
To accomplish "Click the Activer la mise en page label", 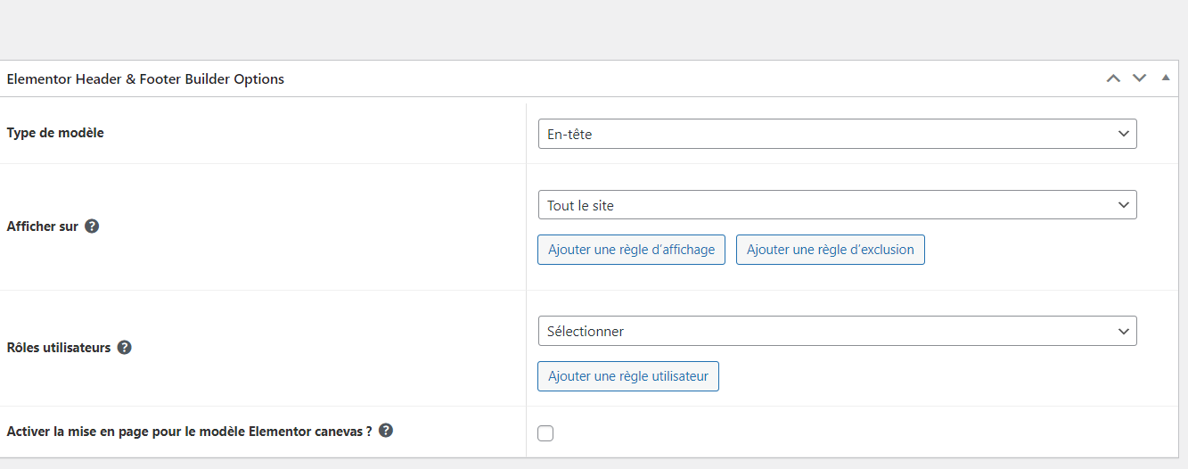I will [189, 432].
